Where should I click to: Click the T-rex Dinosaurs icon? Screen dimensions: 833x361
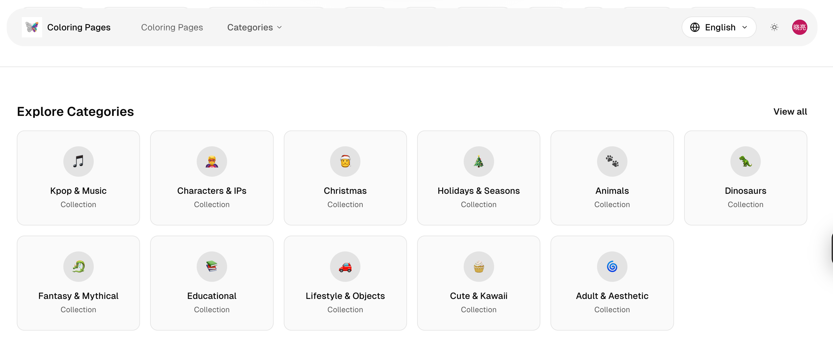[745, 161]
